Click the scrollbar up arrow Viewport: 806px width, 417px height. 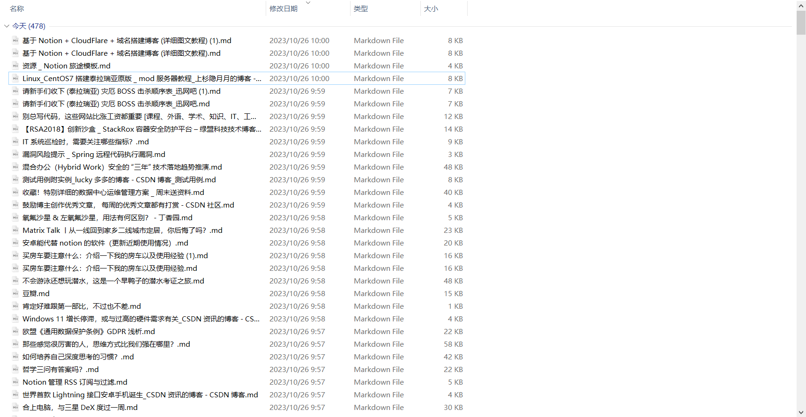(x=801, y=5)
